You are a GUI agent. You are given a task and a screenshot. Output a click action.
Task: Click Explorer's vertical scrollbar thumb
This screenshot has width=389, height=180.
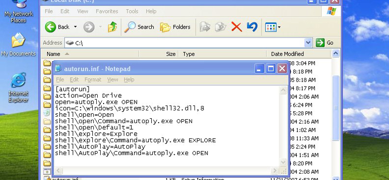pos(336,108)
